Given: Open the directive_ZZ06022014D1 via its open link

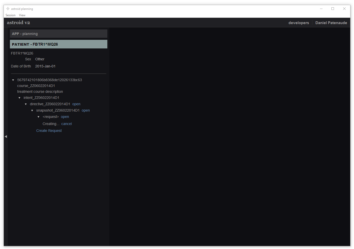Looking at the screenshot, I should click(x=76, y=104).
